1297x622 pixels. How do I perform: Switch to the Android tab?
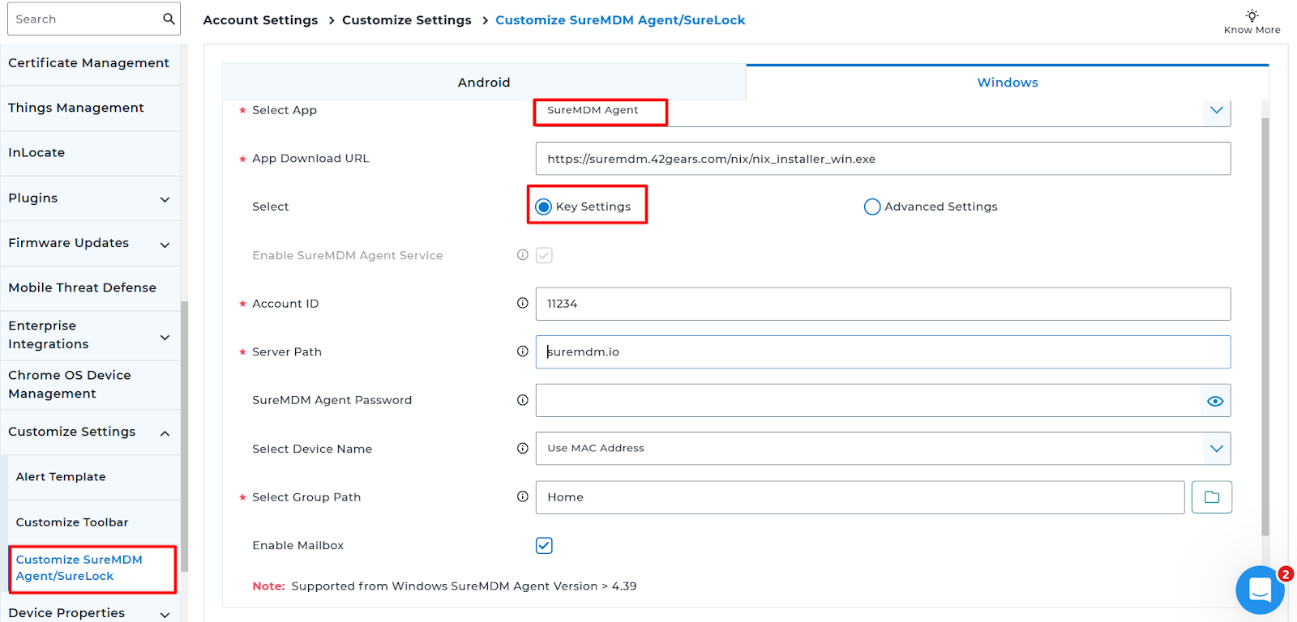484,82
